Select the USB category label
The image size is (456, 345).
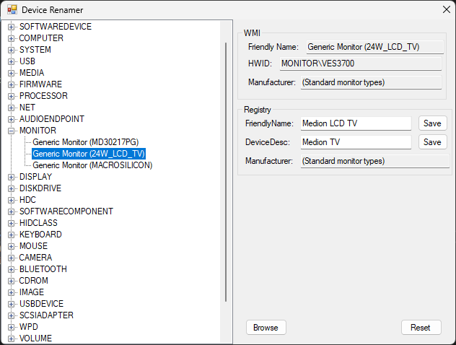click(27, 61)
